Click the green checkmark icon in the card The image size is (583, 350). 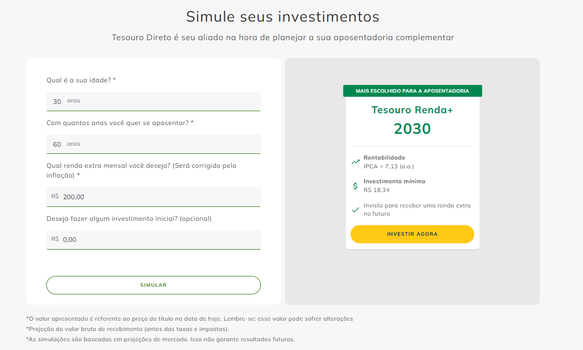coord(356,210)
